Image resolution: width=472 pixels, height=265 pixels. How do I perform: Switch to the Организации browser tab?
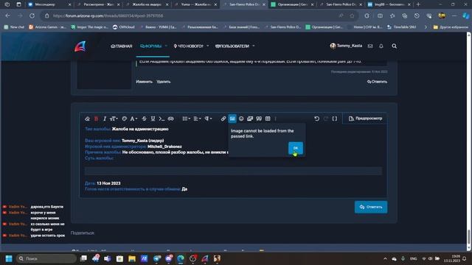point(292,4)
